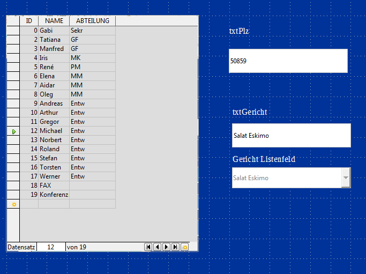Open the Gericht Listenfeld dropdown arrow
This screenshot has width=366, height=274.
(346, 178)
